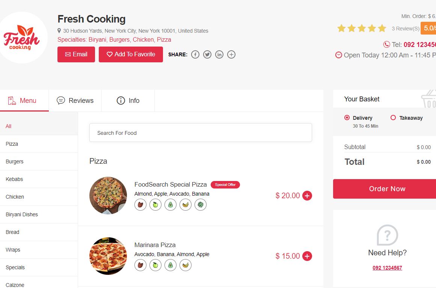Click the avocado icon under Special Pizza
The image size is (436, 288).
tap(170, 205)
